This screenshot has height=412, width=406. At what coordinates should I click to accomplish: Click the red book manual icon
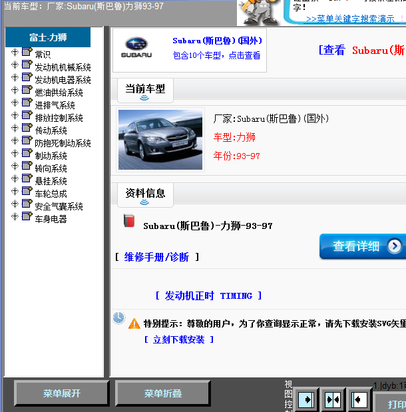pyautogui.click(x=129, y=220)
